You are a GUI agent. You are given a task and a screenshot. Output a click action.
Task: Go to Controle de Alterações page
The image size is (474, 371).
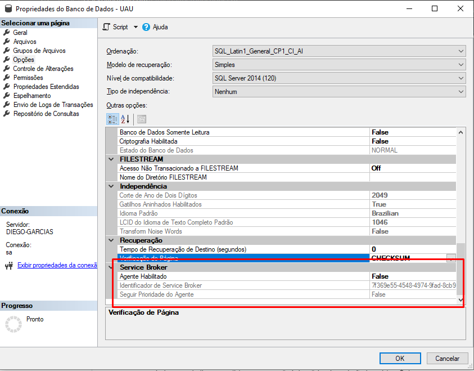point(43,69)
